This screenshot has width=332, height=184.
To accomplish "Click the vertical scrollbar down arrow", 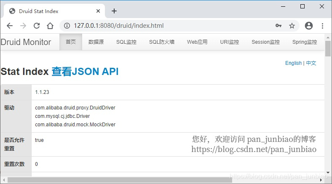I will click(328, 173).
